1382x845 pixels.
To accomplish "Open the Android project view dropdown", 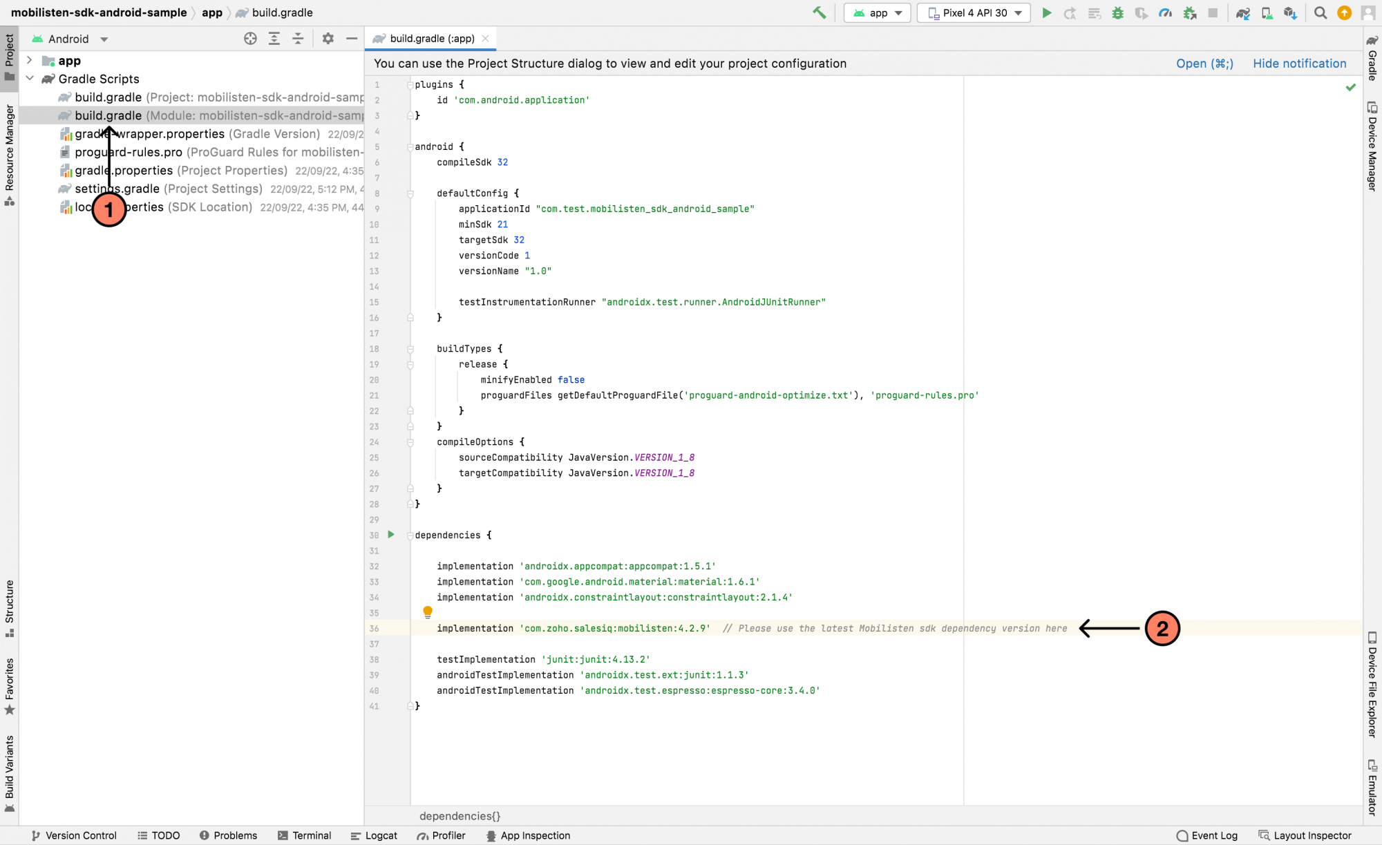I will (x=70, y=39).
